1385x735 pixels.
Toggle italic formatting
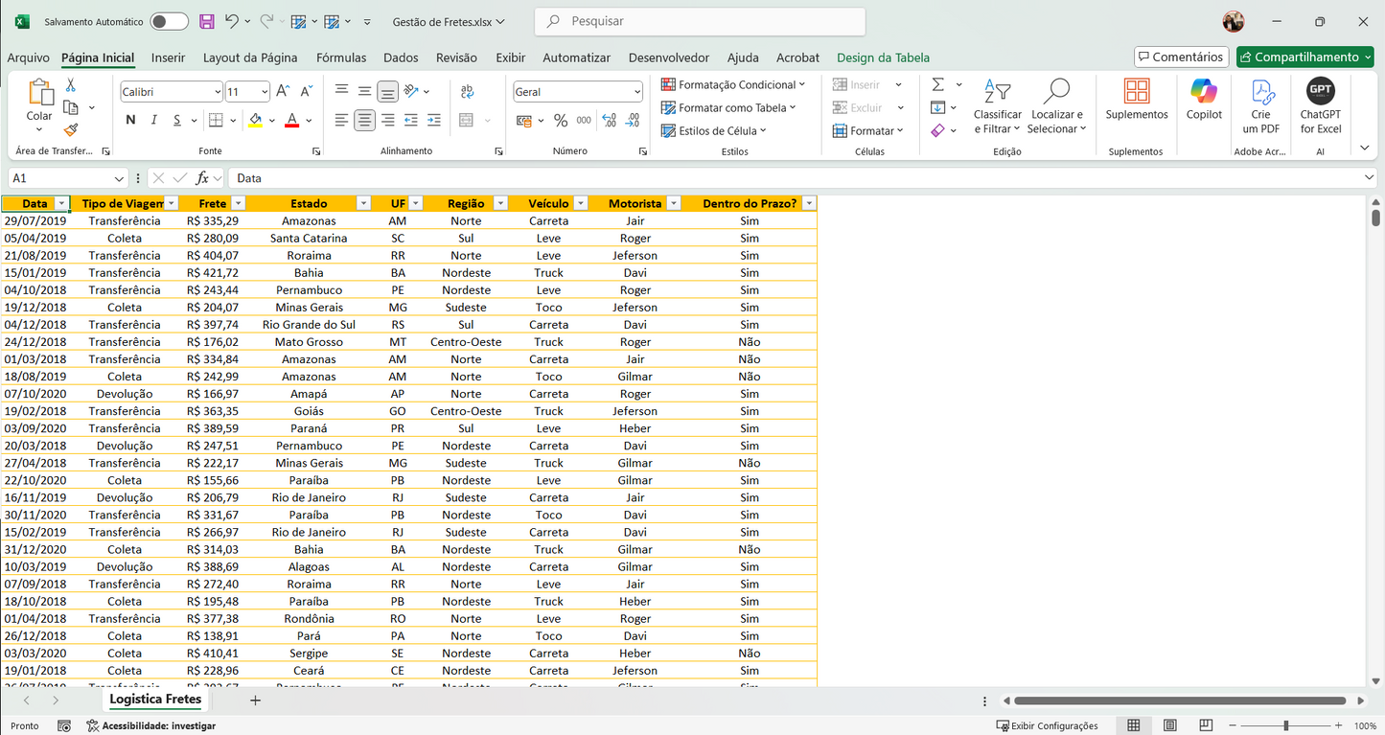tap(151, 120)
